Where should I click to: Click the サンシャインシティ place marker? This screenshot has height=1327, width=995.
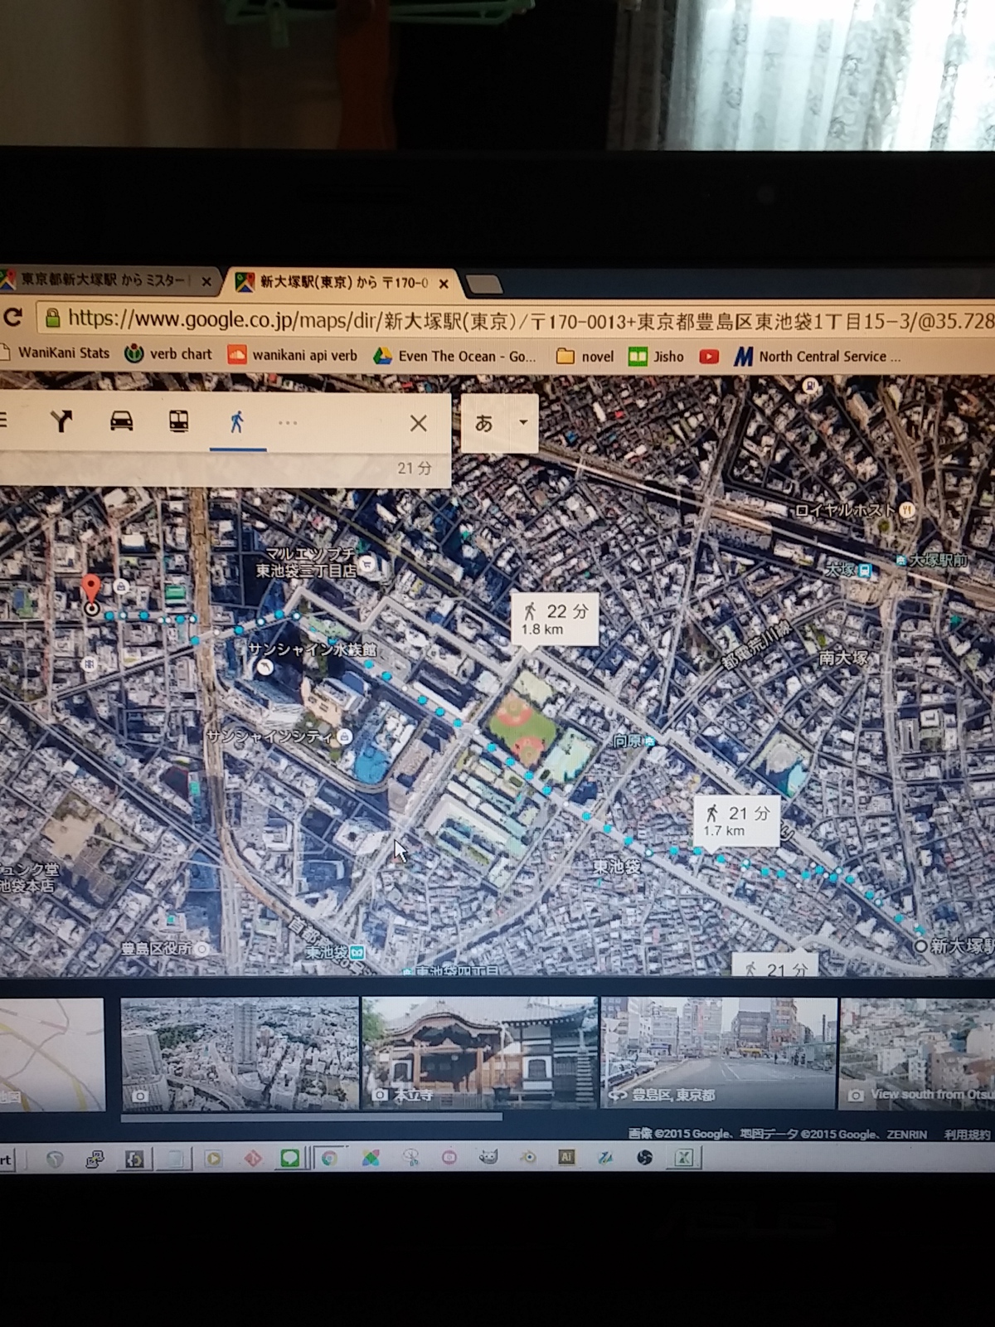tap(344, 736)
